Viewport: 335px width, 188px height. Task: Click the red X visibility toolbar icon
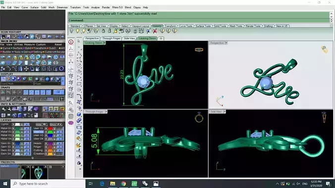point(155,31)
